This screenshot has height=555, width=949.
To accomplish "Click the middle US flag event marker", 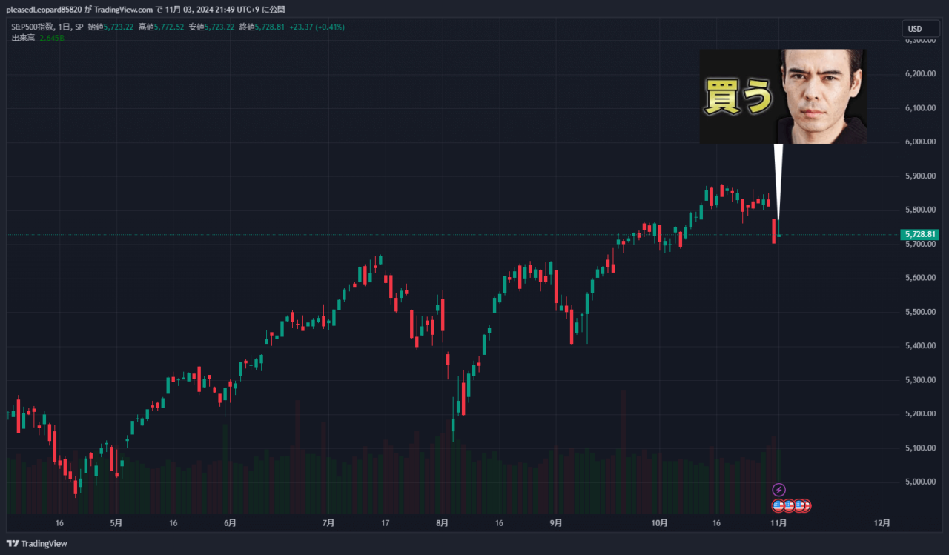I will click(x=789, y=505).
